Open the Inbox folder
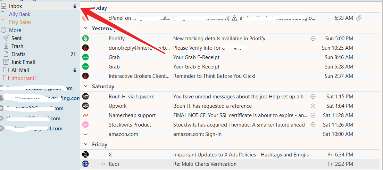Image resolution: width=383 pixels, height=170 pixels. pyautogui.click(x=40, y=6)
